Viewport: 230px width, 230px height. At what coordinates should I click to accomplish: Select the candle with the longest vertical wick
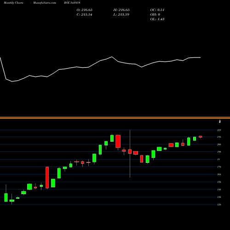click(130, 151)
